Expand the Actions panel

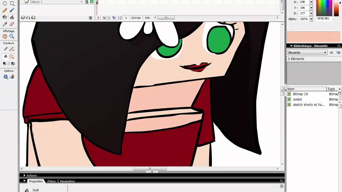point(24,175)
